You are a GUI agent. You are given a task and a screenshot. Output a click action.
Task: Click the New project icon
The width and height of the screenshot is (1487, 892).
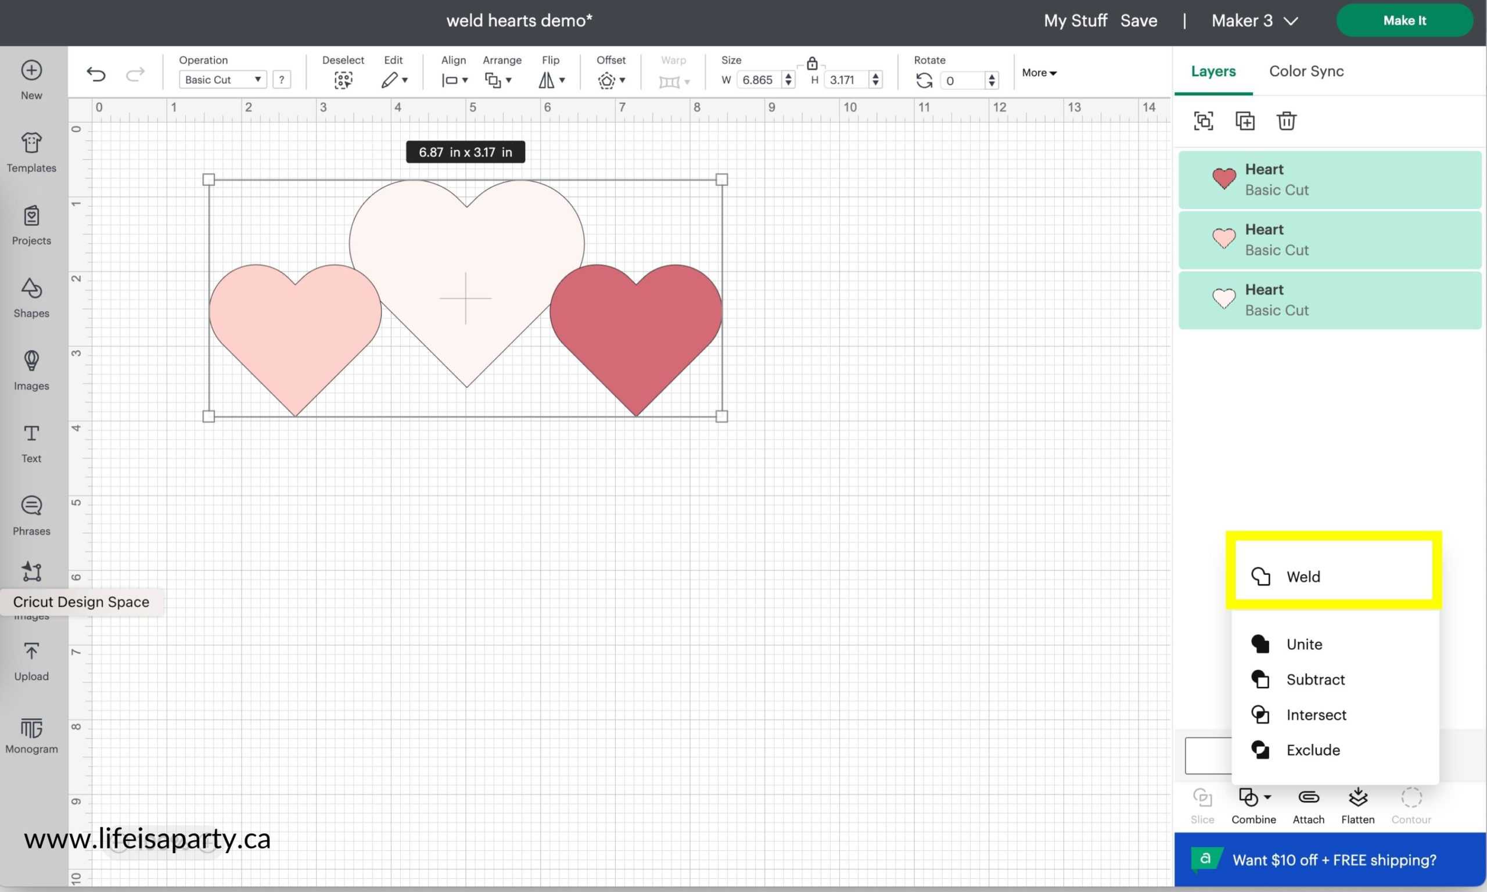(x=31, y=70)
